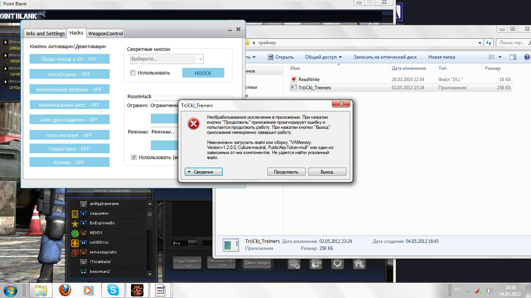Click the globe icon in Point Blank lobby
Viewport: 531px width, 298px height.
(294, 264)
